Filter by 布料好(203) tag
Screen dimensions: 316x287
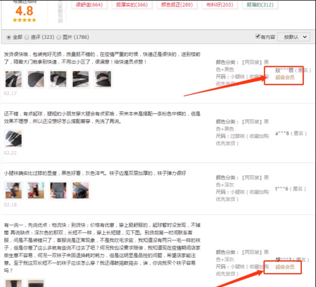(x=219, y=4)
